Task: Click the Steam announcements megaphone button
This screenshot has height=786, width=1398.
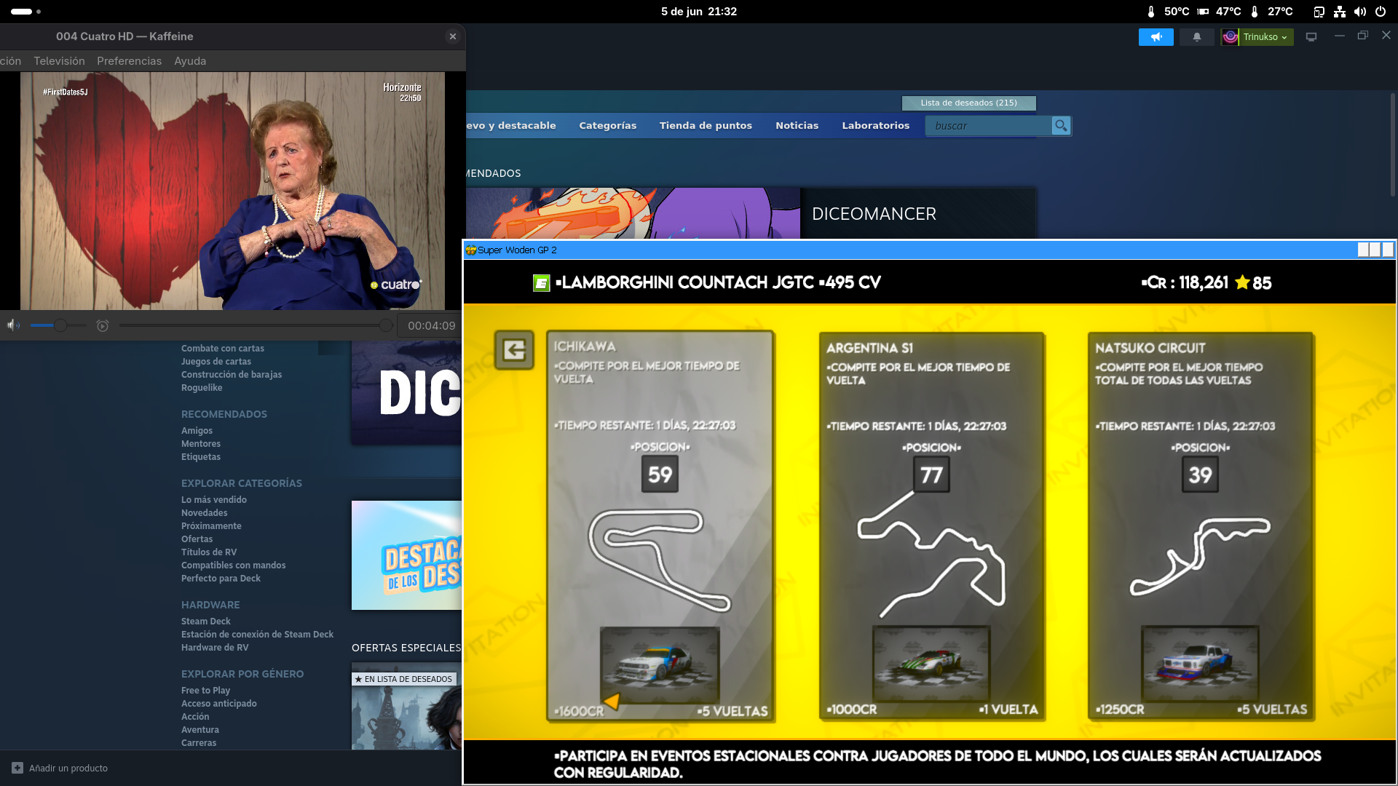Action: tap(1156, 37)
